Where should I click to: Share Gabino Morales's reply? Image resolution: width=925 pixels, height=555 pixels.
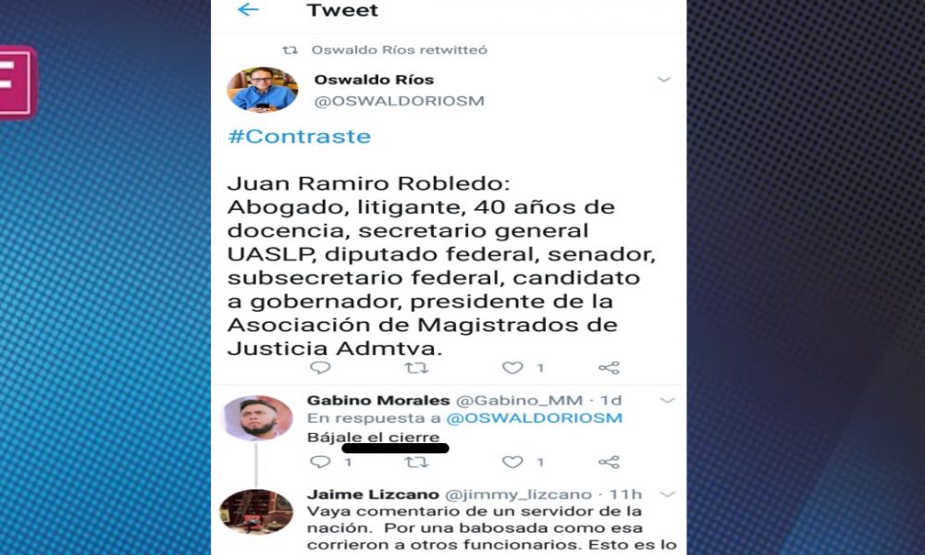point(609,462)
